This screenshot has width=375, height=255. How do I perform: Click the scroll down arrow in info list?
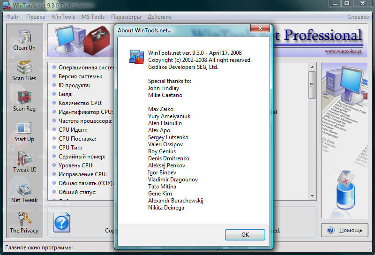tap(312, 195)
